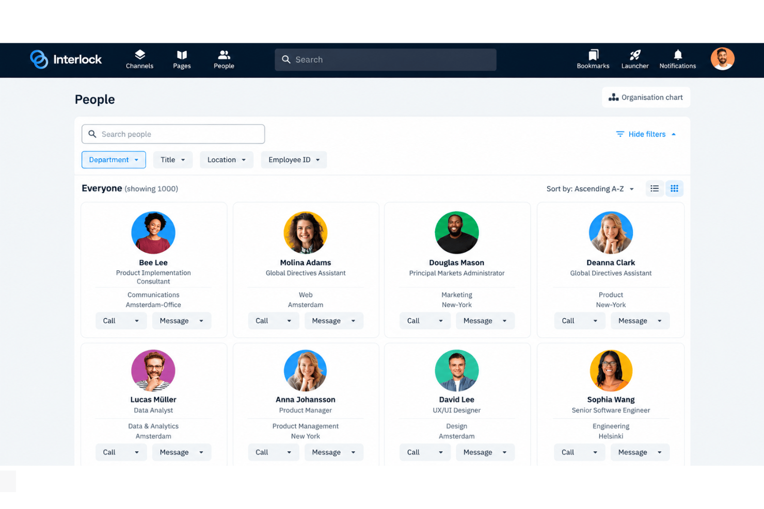Open Molina Adams' profile photo
This screenshot has width=764, height=509.
point(306,233)
